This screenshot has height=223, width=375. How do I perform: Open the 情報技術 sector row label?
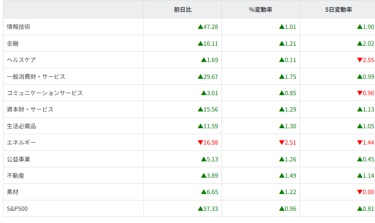click(18, 27)
